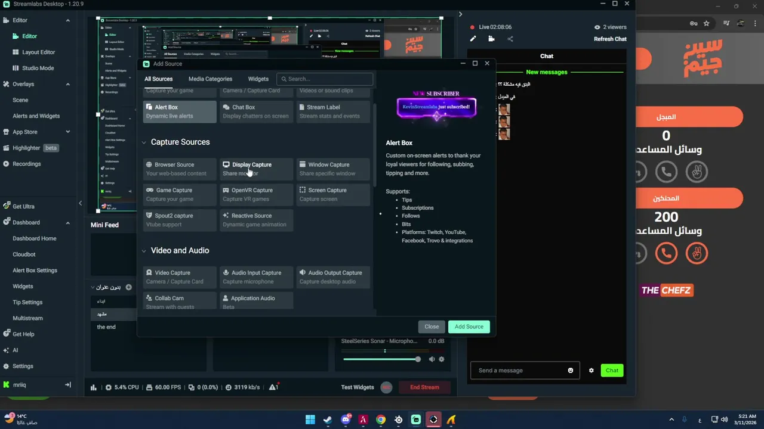Click Refresh Chat
This screenshot has width=764, height=429.
610,39
